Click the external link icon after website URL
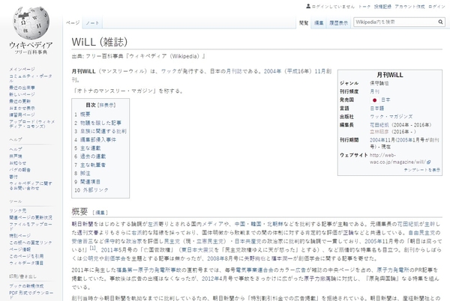Image resolution: width=450 pixels, height=301 pixels. tap(429, 162)
